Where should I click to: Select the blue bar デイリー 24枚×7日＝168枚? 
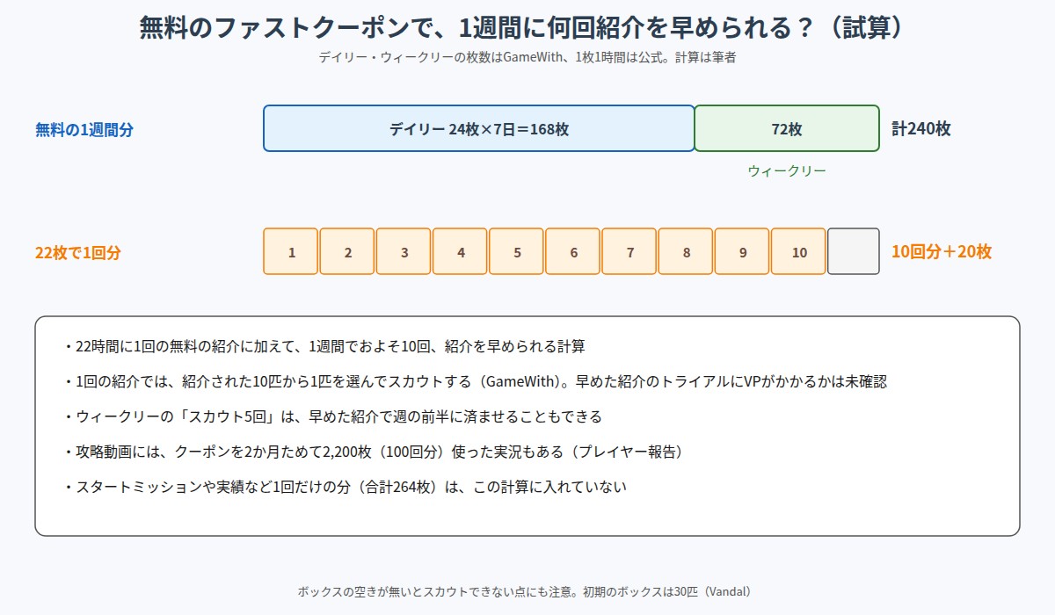tap(479, 128)
